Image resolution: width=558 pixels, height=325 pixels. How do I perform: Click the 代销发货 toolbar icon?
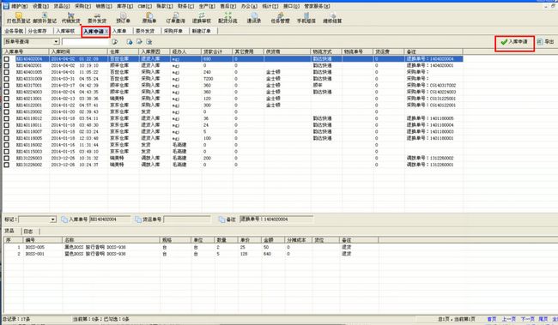[x=70, y=18]
